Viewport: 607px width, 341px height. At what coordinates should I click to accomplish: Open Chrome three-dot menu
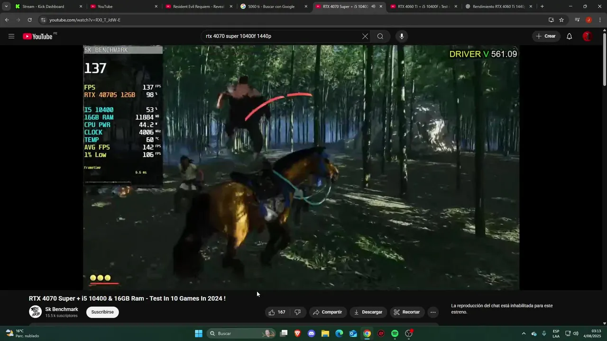(599, 20)
